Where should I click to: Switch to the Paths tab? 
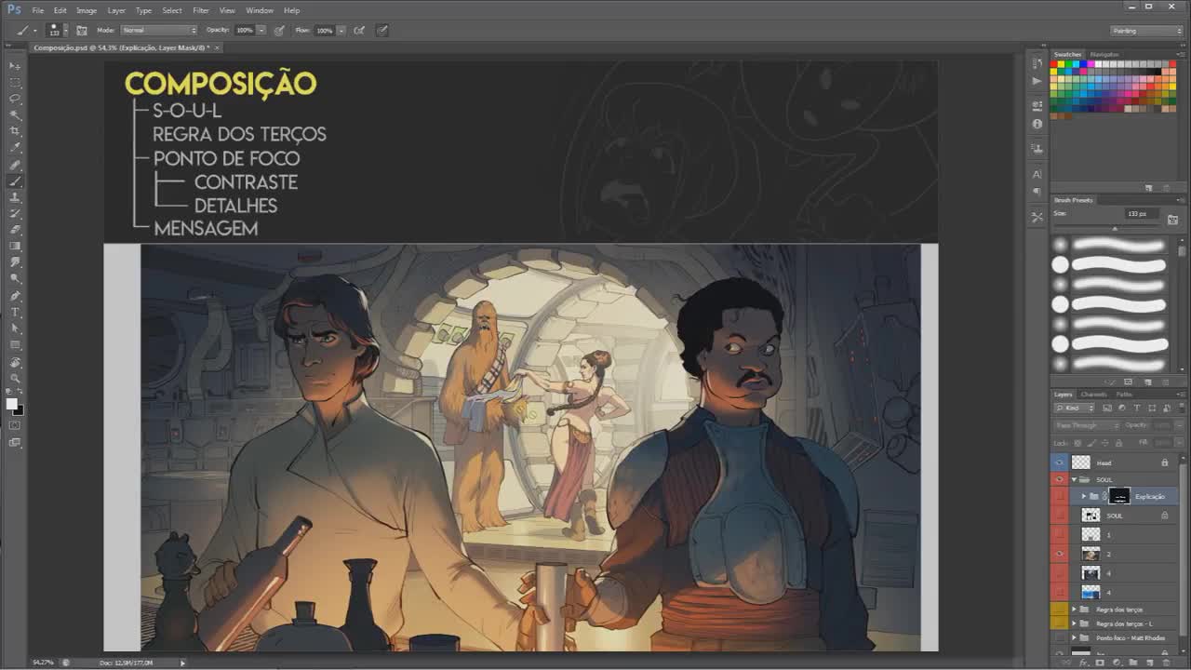pyautogui.click(x=1124, y=395)
